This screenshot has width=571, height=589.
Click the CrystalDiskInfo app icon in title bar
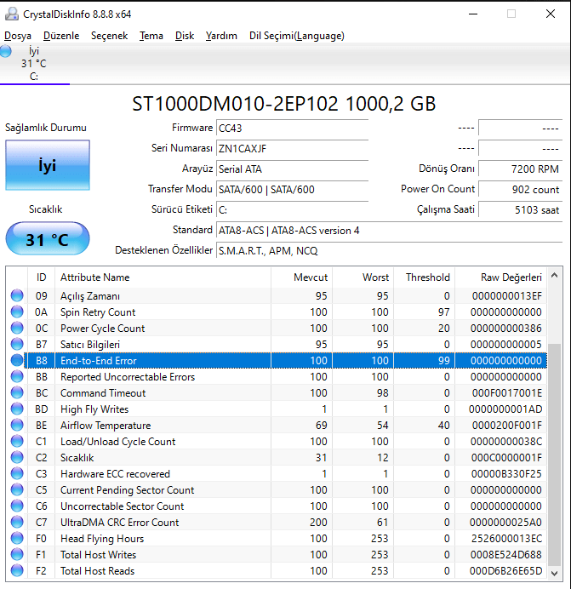(12, 14)
